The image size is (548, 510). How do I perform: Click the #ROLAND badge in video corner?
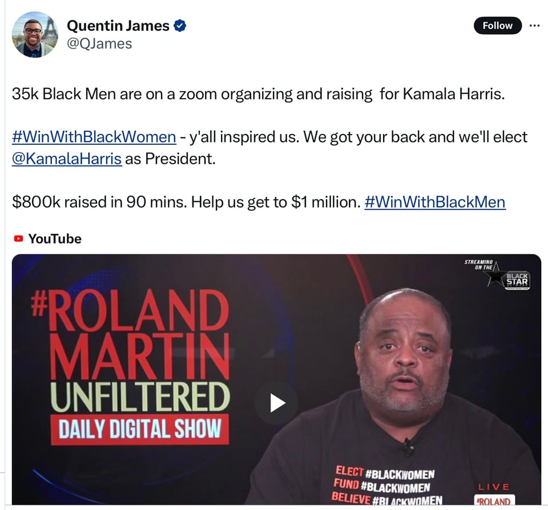tap(494, 500)
